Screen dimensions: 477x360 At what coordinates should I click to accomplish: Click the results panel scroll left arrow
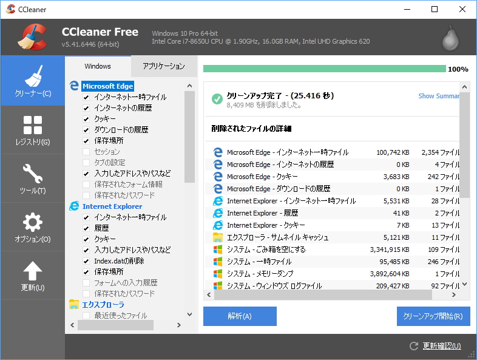coord(209,294)
